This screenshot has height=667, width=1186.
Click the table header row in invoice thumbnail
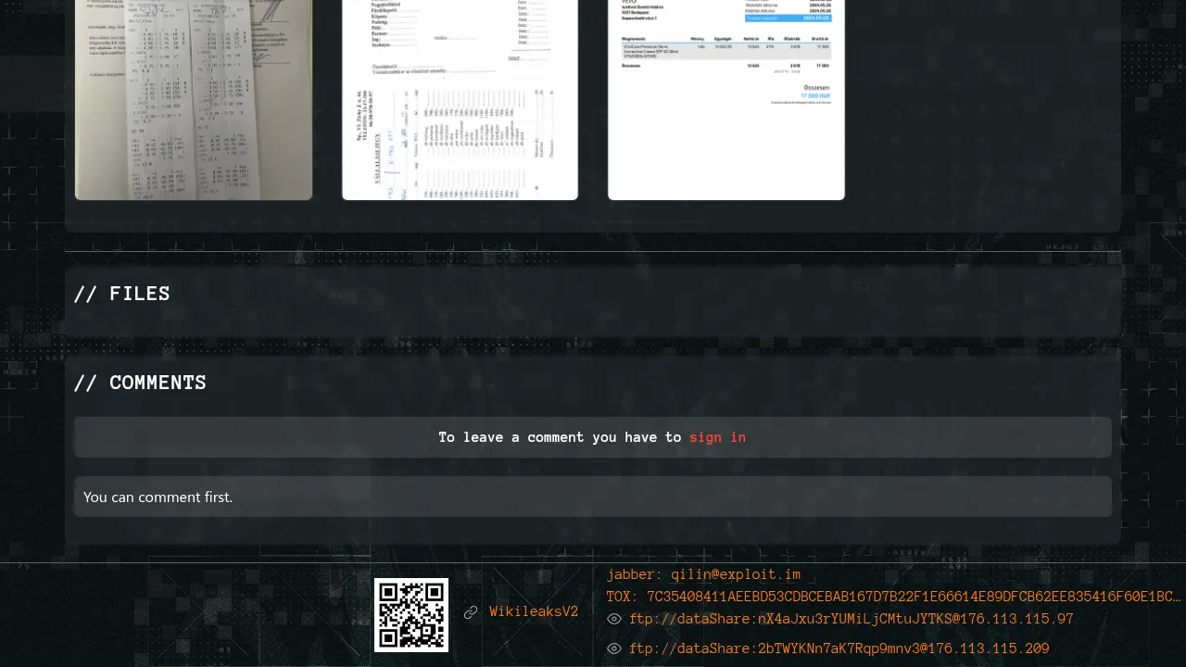(x=726, y=39)
